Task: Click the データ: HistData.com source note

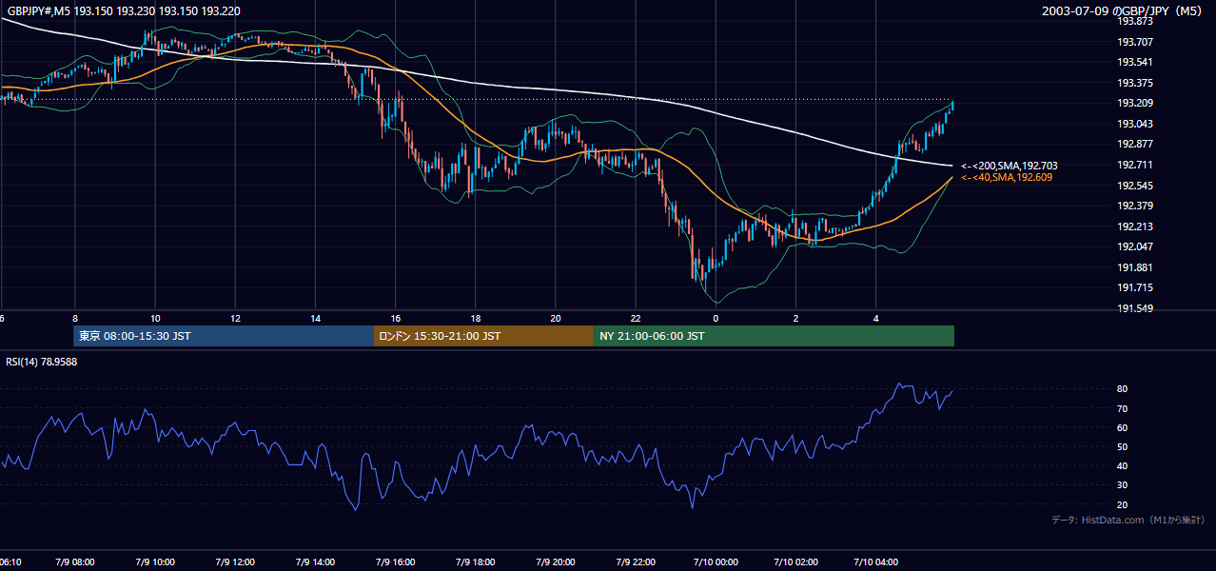Action: [1128, 520]
